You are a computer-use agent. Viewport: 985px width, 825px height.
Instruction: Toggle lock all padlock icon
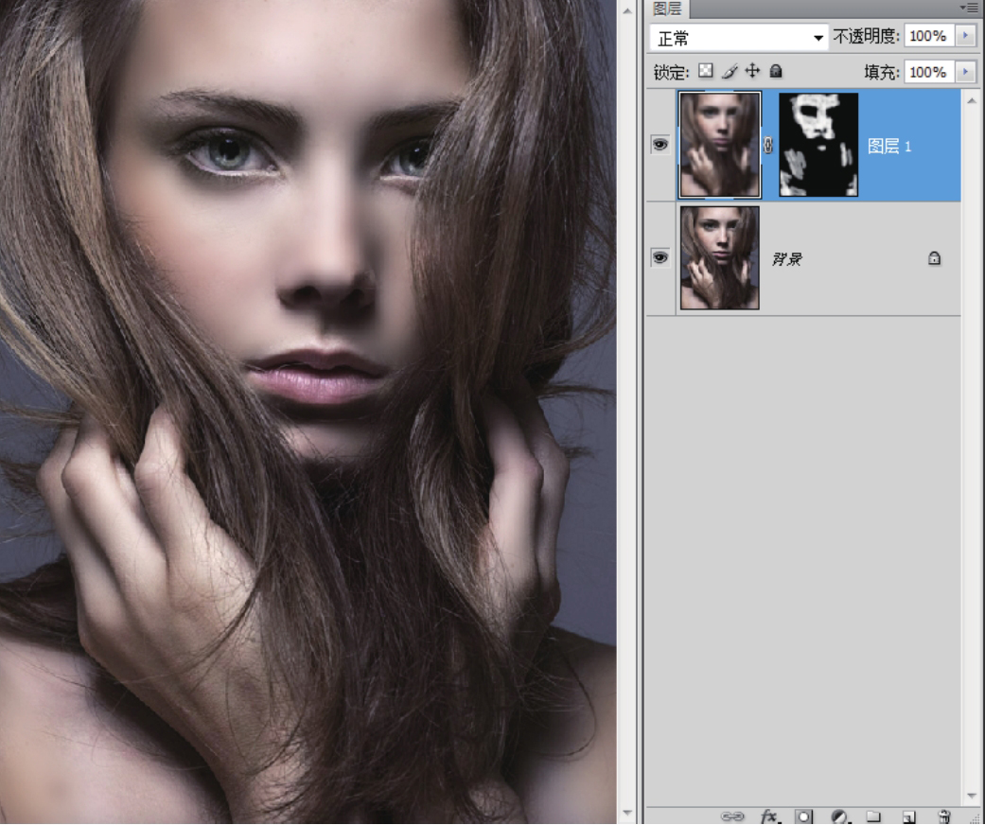pos(776,71)
